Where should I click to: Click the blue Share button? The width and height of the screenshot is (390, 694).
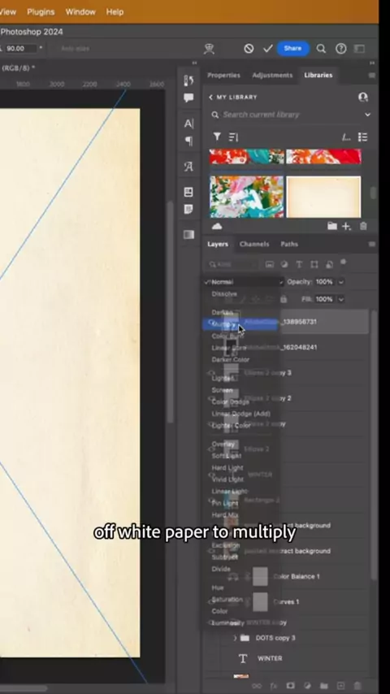coord(292,48)
